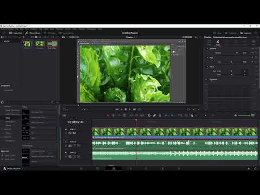Switch to the Deliver page
The height and width of the screenshot is (195, 260).
pos(179,168)
